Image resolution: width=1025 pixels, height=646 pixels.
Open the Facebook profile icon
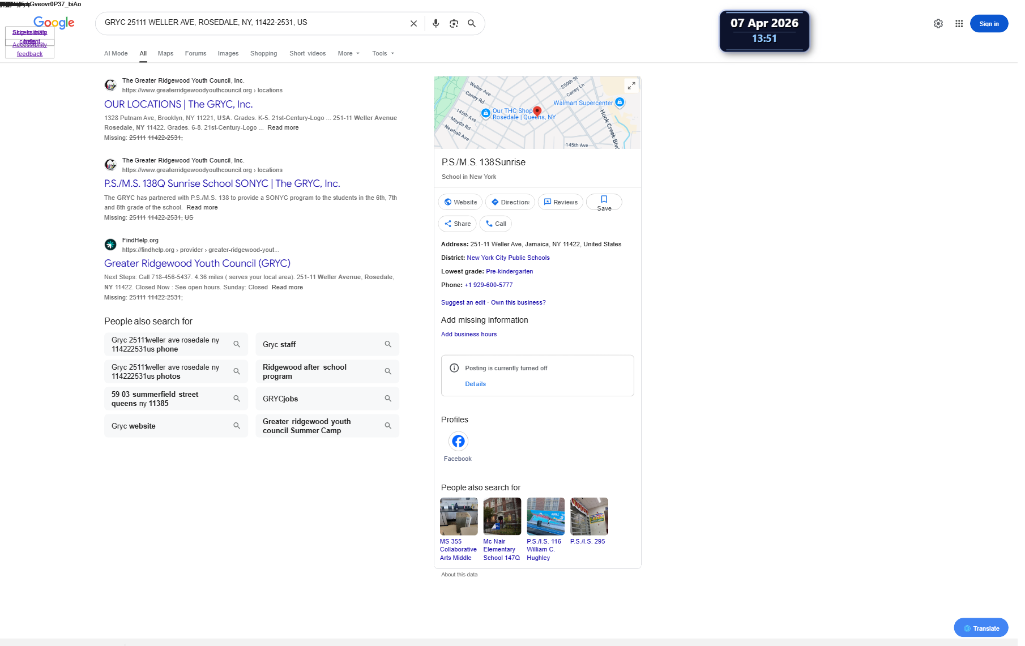click(458, 441)
